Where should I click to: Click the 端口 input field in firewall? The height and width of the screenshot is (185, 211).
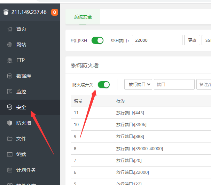[x=174, y=84]
